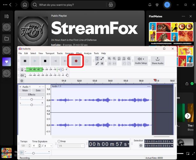Open folder icon in Spotify sidebar

[x=7, y=38]
